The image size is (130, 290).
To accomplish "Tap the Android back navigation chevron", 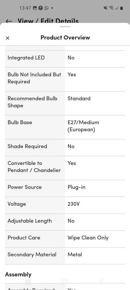I will click(101, 282).
